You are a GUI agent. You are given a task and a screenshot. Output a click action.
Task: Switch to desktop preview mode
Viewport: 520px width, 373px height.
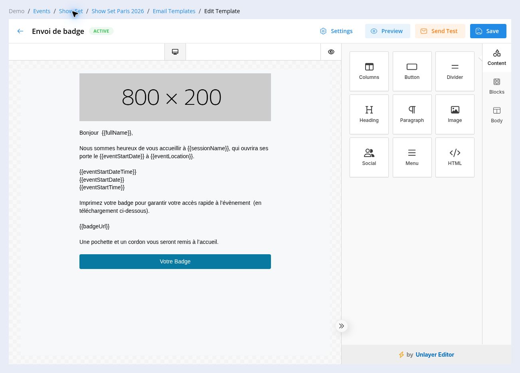point(175,52)
